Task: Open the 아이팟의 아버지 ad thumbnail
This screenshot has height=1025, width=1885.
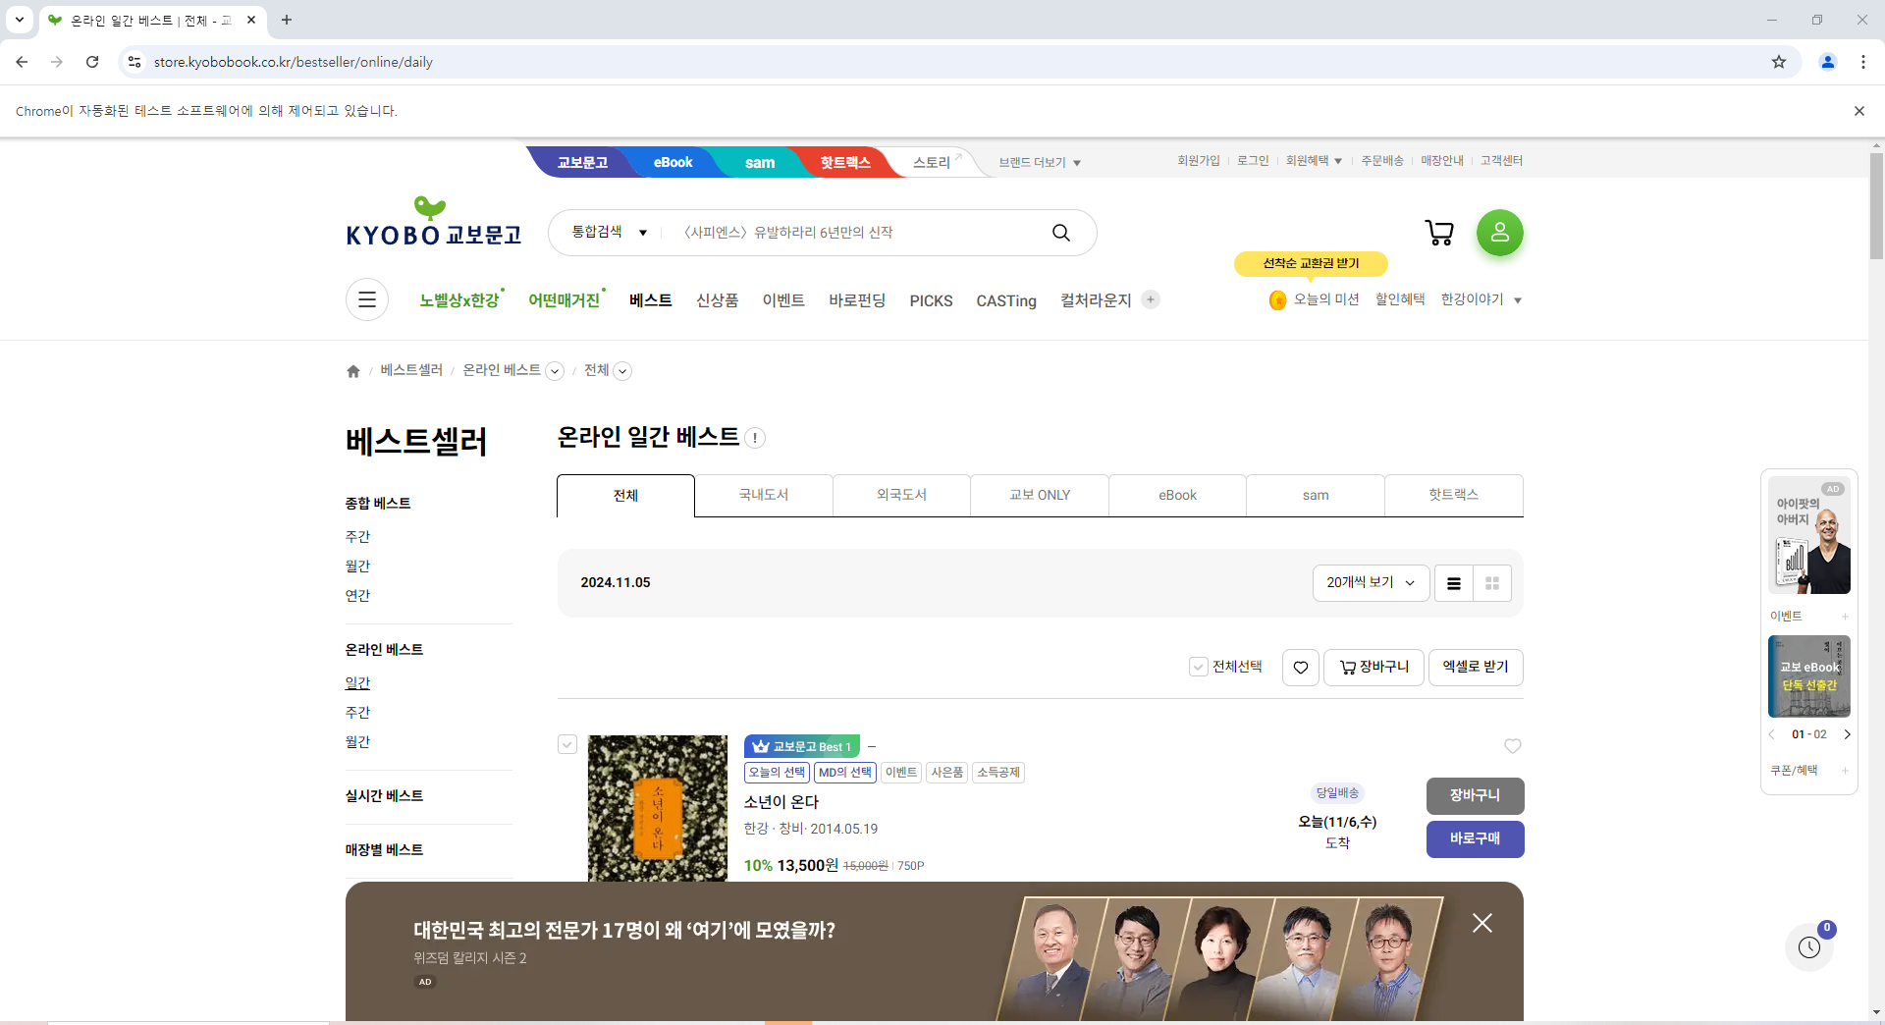Action: click(x=1809, y=535)
